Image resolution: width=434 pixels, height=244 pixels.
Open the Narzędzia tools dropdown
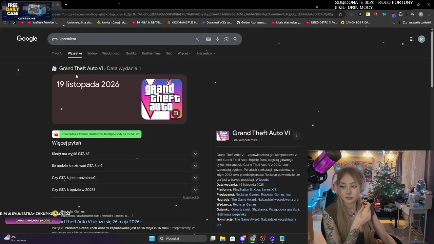click(x=206, y=53)
